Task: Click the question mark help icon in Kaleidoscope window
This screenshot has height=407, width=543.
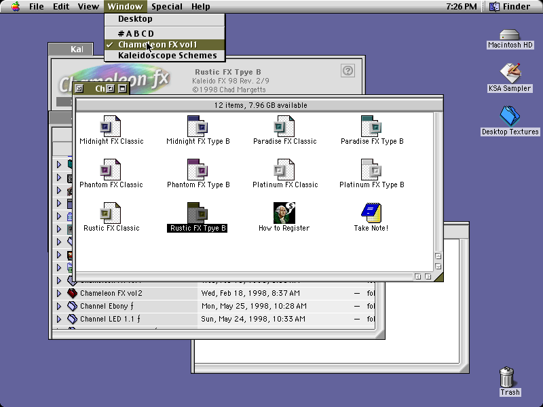Action: point(348,71)
